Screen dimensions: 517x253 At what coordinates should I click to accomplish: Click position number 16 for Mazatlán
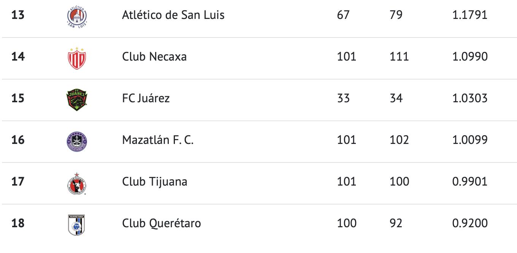point(18,140)
